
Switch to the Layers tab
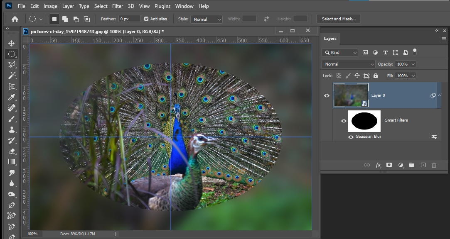click(x=330, y=38)
